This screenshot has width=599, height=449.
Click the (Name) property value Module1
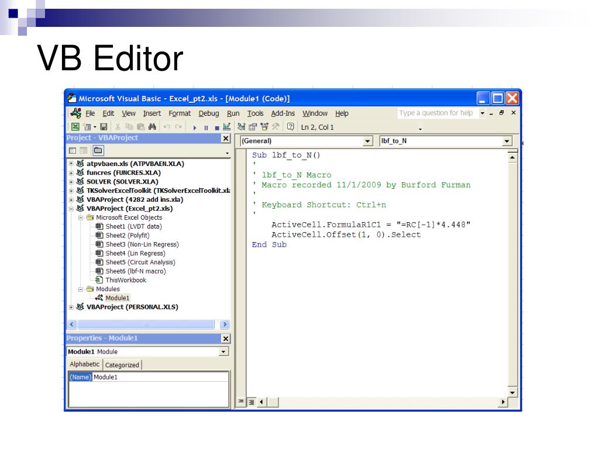[x=160, y=377]
